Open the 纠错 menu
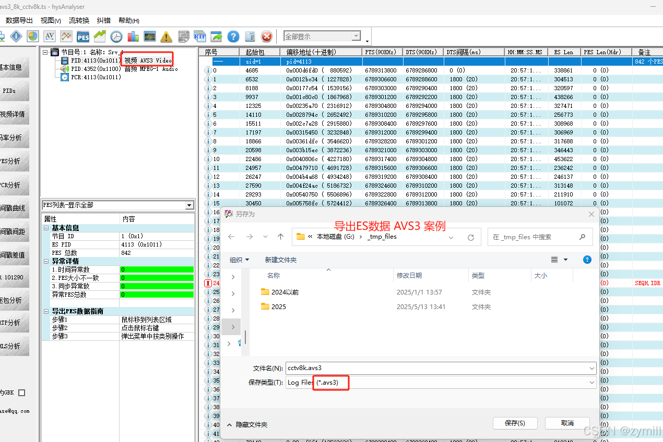This screenshot has width=663, height=442. click(x=104, y=20)
